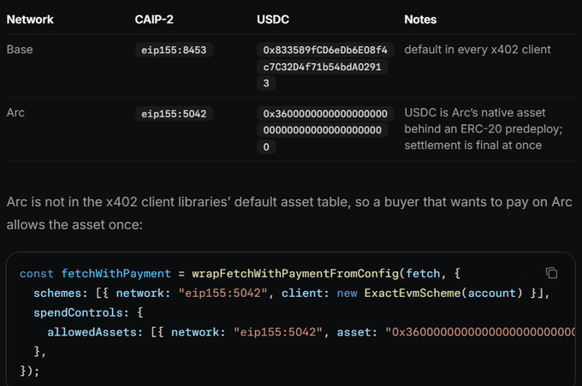Select the Notes column header
This screenshot has width=582, height=386.
420,20
